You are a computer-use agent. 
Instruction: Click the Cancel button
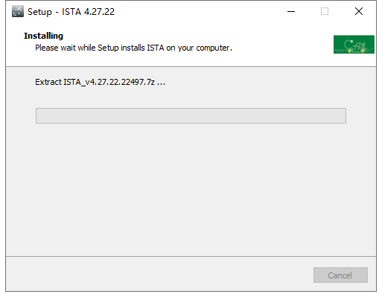pos(340,275)
